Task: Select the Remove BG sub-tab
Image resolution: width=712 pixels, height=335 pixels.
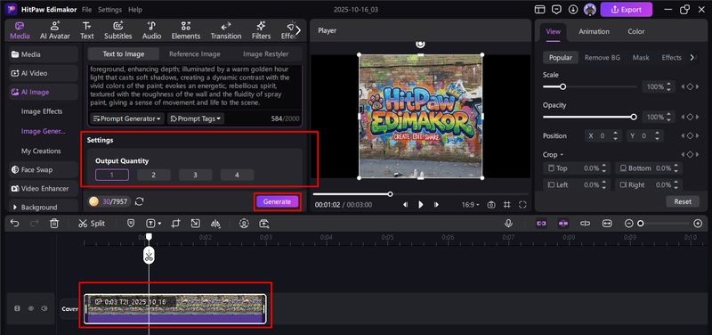Action: (x=603, y=58)
